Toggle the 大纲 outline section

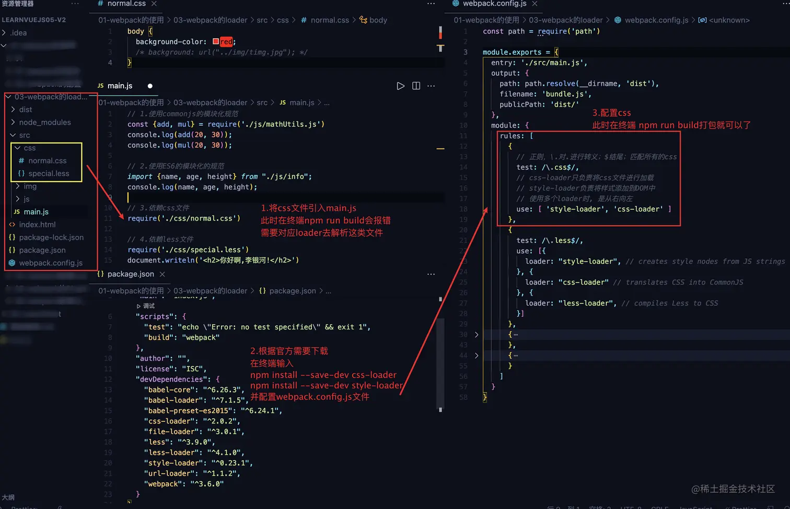point(8,498)
